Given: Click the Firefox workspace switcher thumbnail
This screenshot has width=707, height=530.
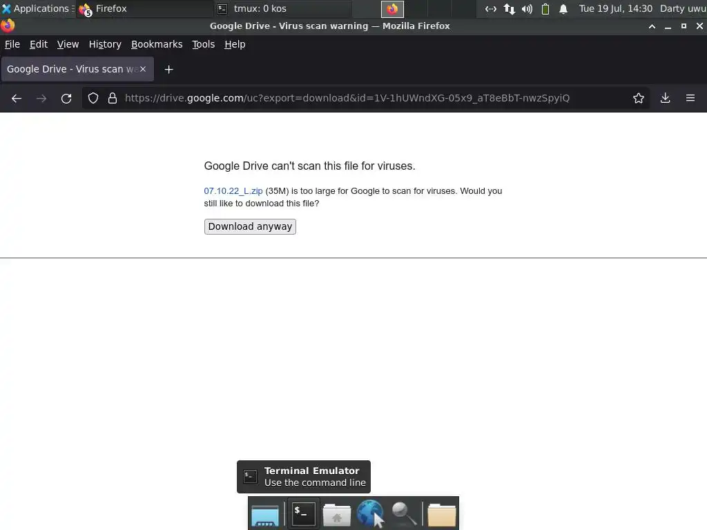Looking at the screenshot, I should [392, 9].
